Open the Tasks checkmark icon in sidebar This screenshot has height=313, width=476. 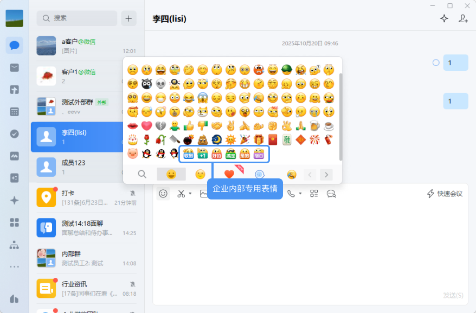point(14,134)
